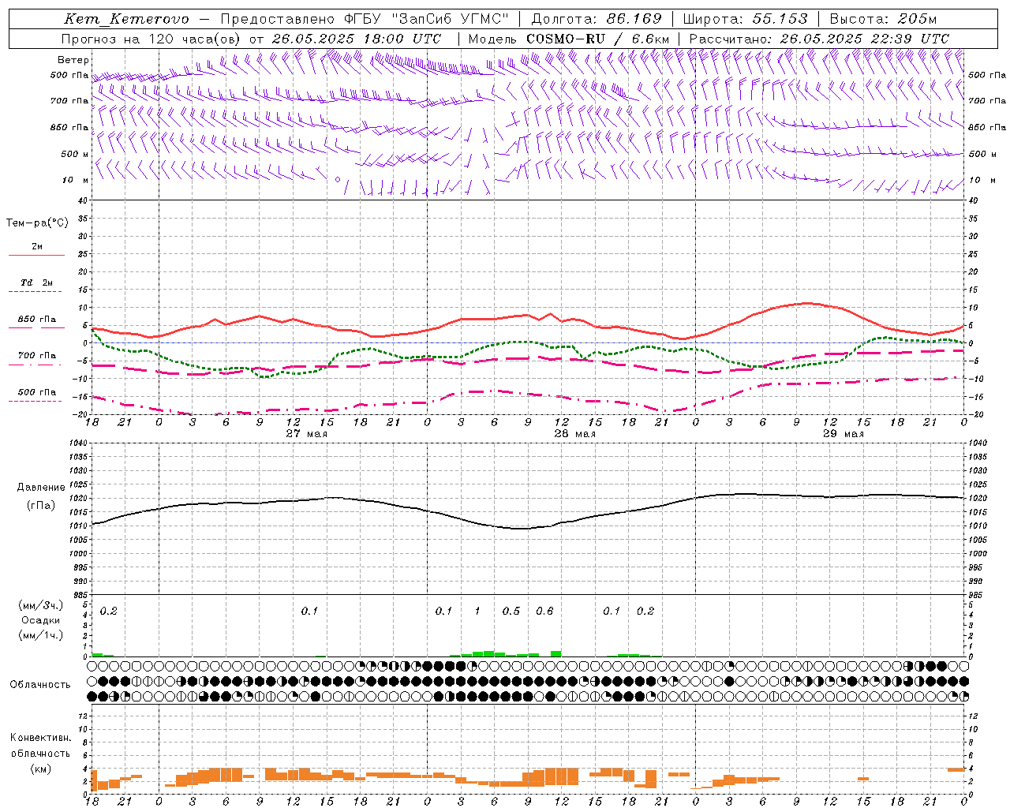Click the (мм/1ч.) precipitation unit label
1010x808 pixels.
click(x=40, y=635)
